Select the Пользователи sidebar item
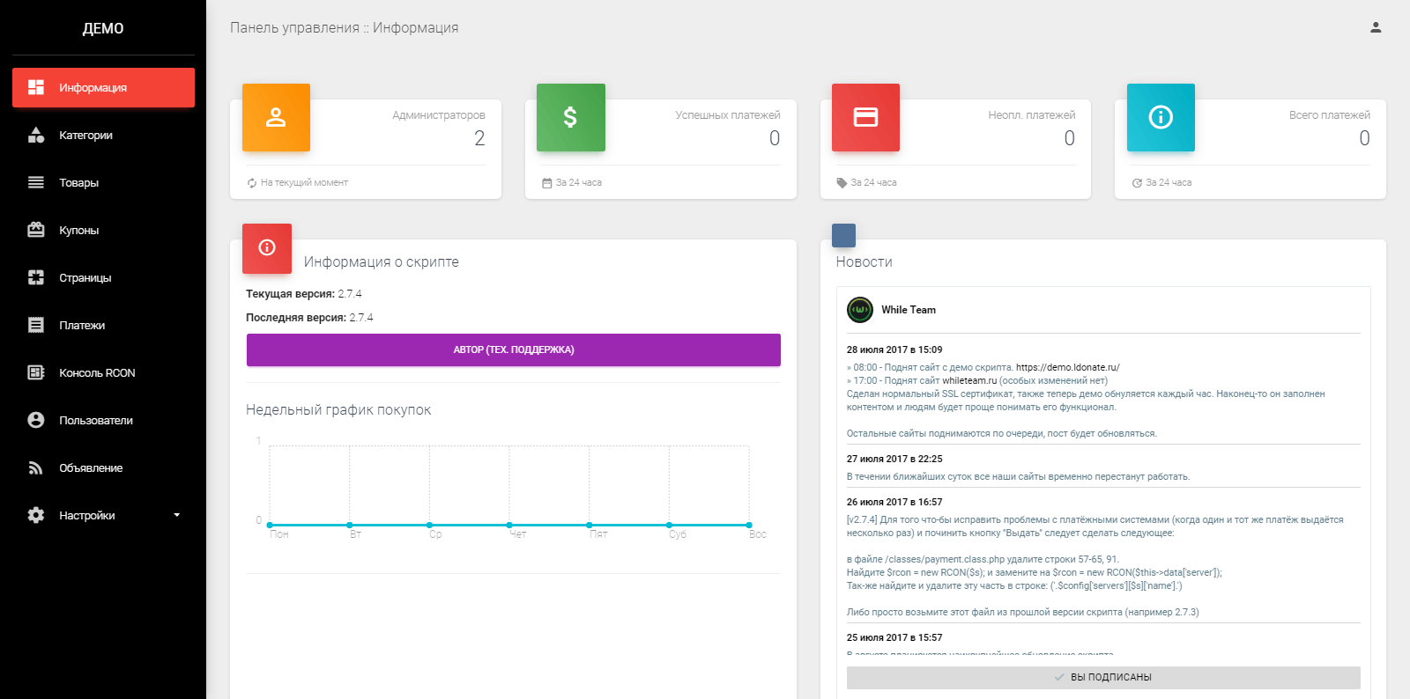1410x699 pixels. (103, 421)
